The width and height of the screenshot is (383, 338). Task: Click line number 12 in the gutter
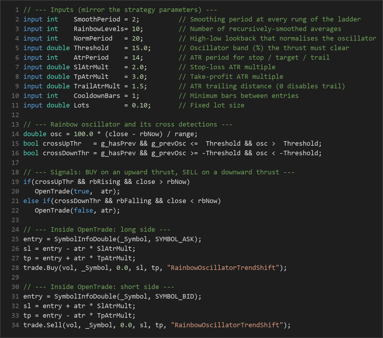click(x=15, y=115)
